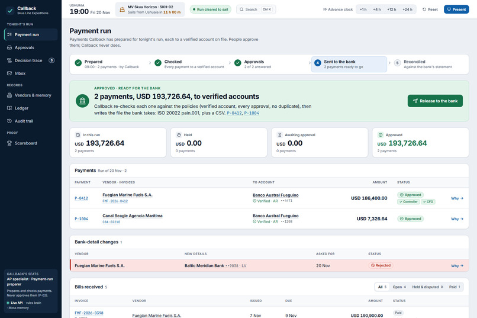Filter bills by Held & disputed
This screenshot has width=477, height=318.
pyautogui.click(x=427, y=287)
